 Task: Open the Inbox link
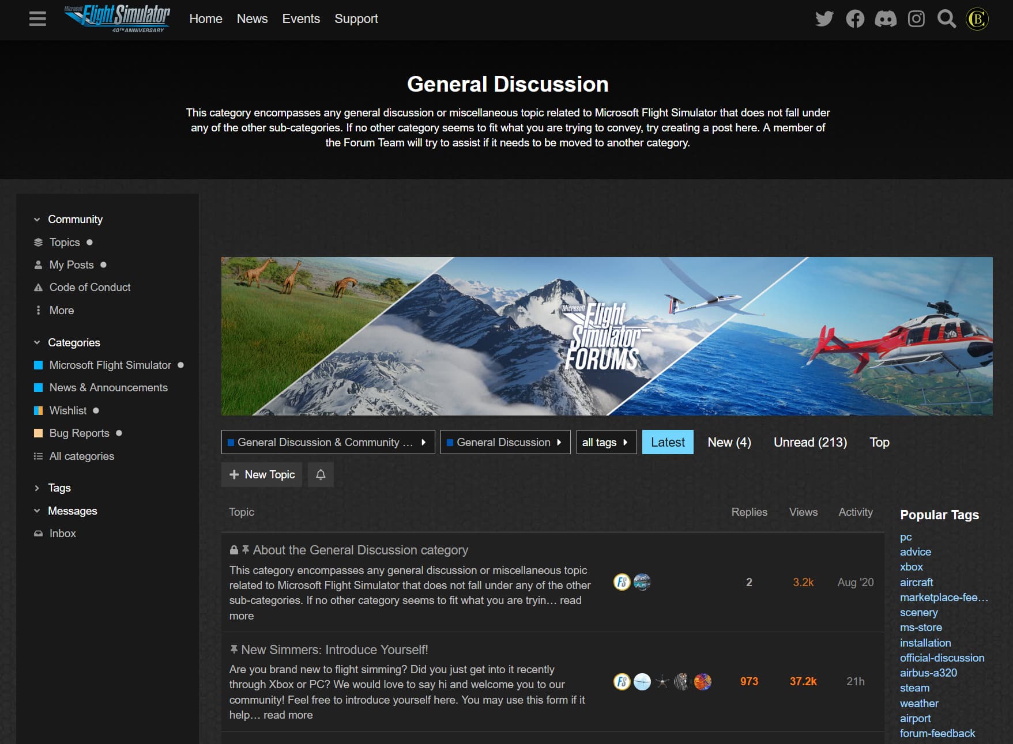[62, 533]
